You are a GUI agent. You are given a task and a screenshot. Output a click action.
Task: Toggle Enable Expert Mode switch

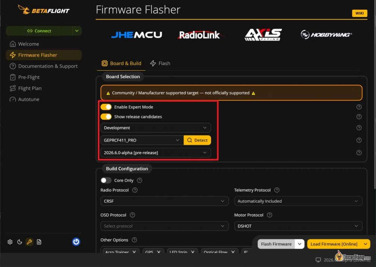106,107
